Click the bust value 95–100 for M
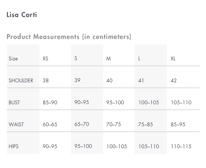Viewport: 206px width, 168px height. (x=115, y=102)
